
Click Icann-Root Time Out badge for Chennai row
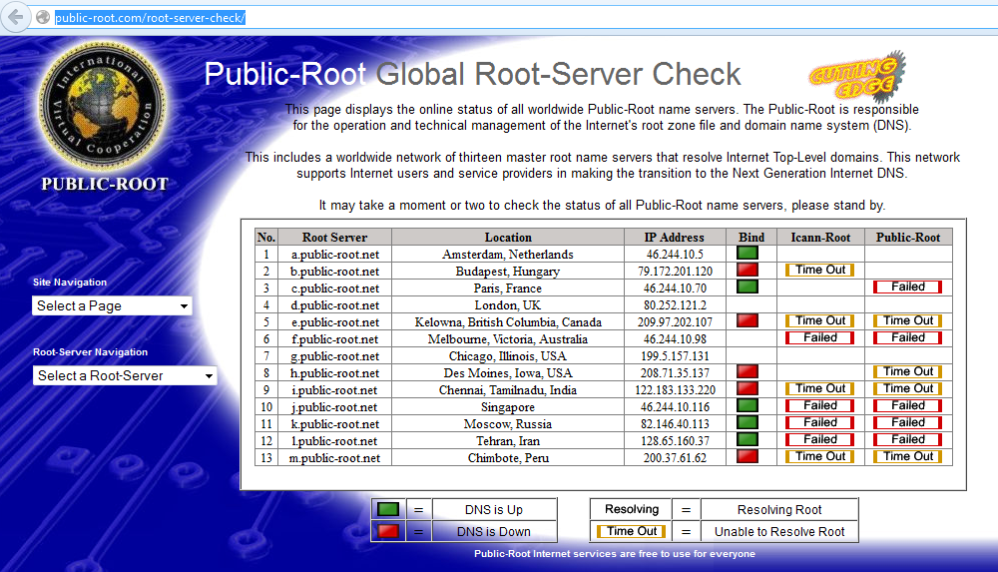point(819,388)
